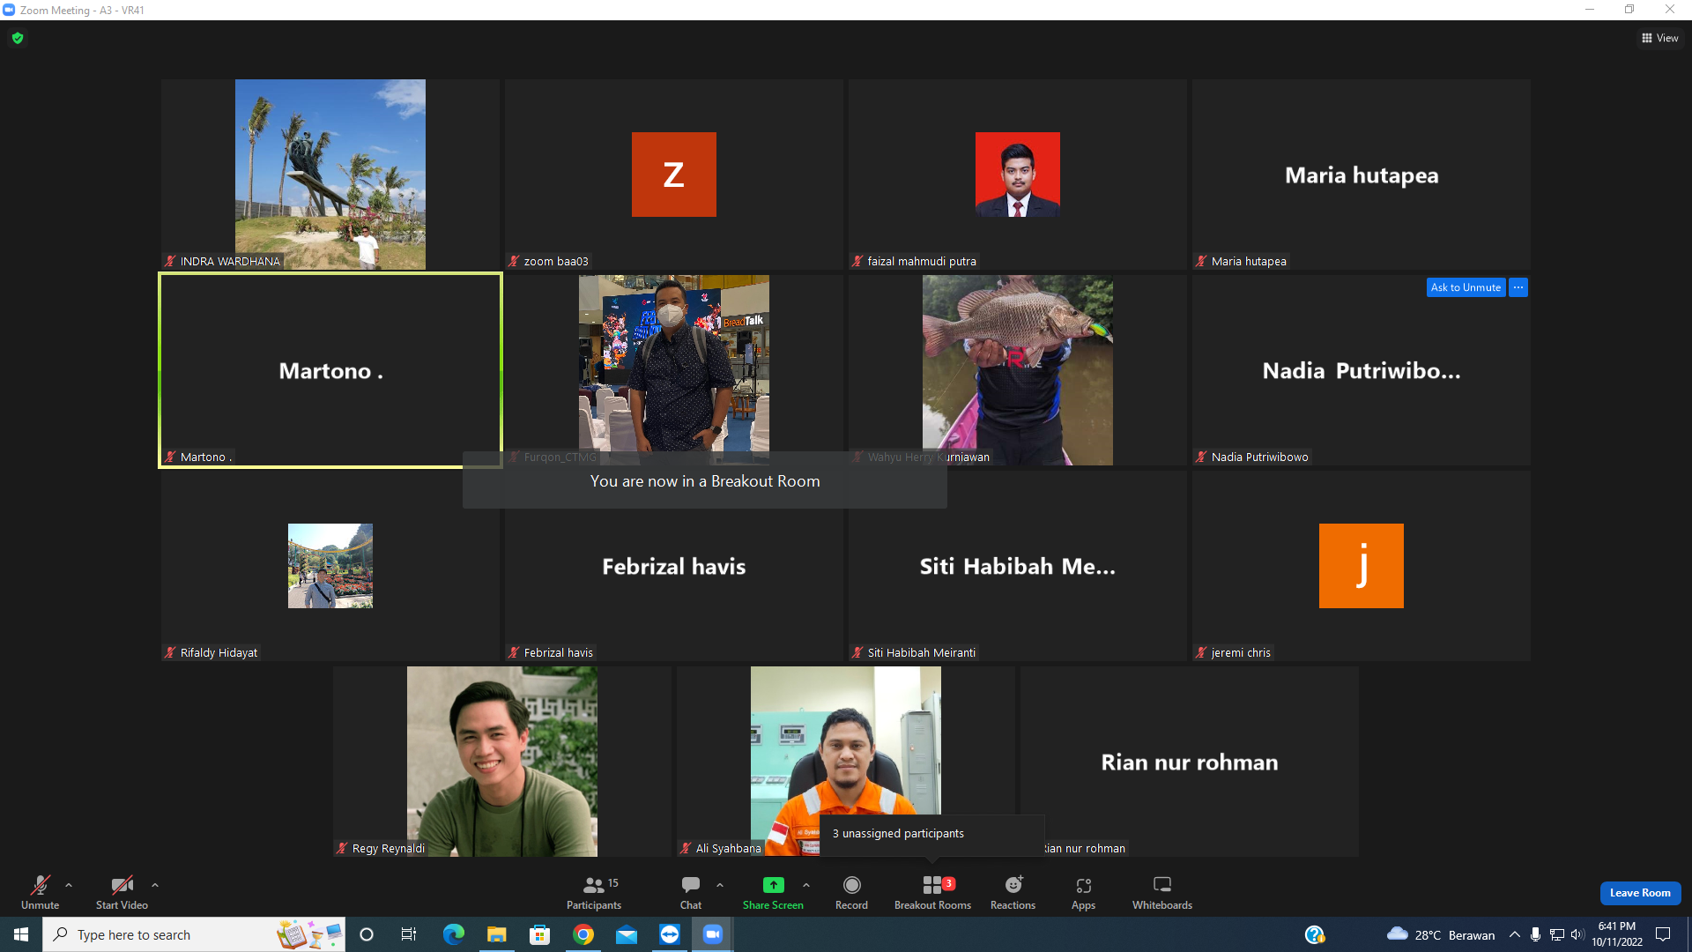Expand chat options arrow beside Chat

tap(720, 885)
